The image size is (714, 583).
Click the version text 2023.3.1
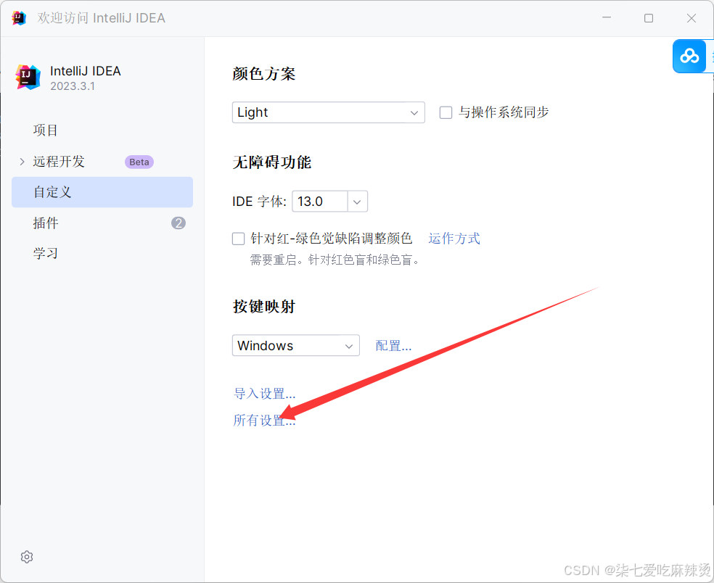tap(73, 86)
